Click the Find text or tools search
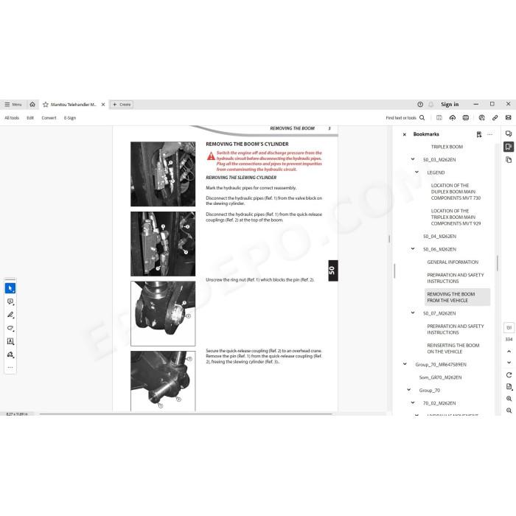Viewport: 516px width, 516px height. click(x=405, y=118)
